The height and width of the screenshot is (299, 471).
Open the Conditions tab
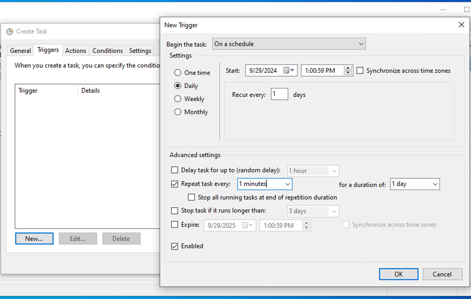pos(107,51)
